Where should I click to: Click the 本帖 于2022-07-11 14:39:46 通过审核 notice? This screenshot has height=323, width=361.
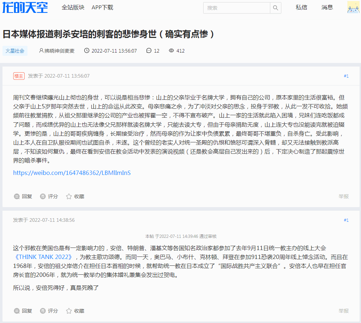pos(181,236)
